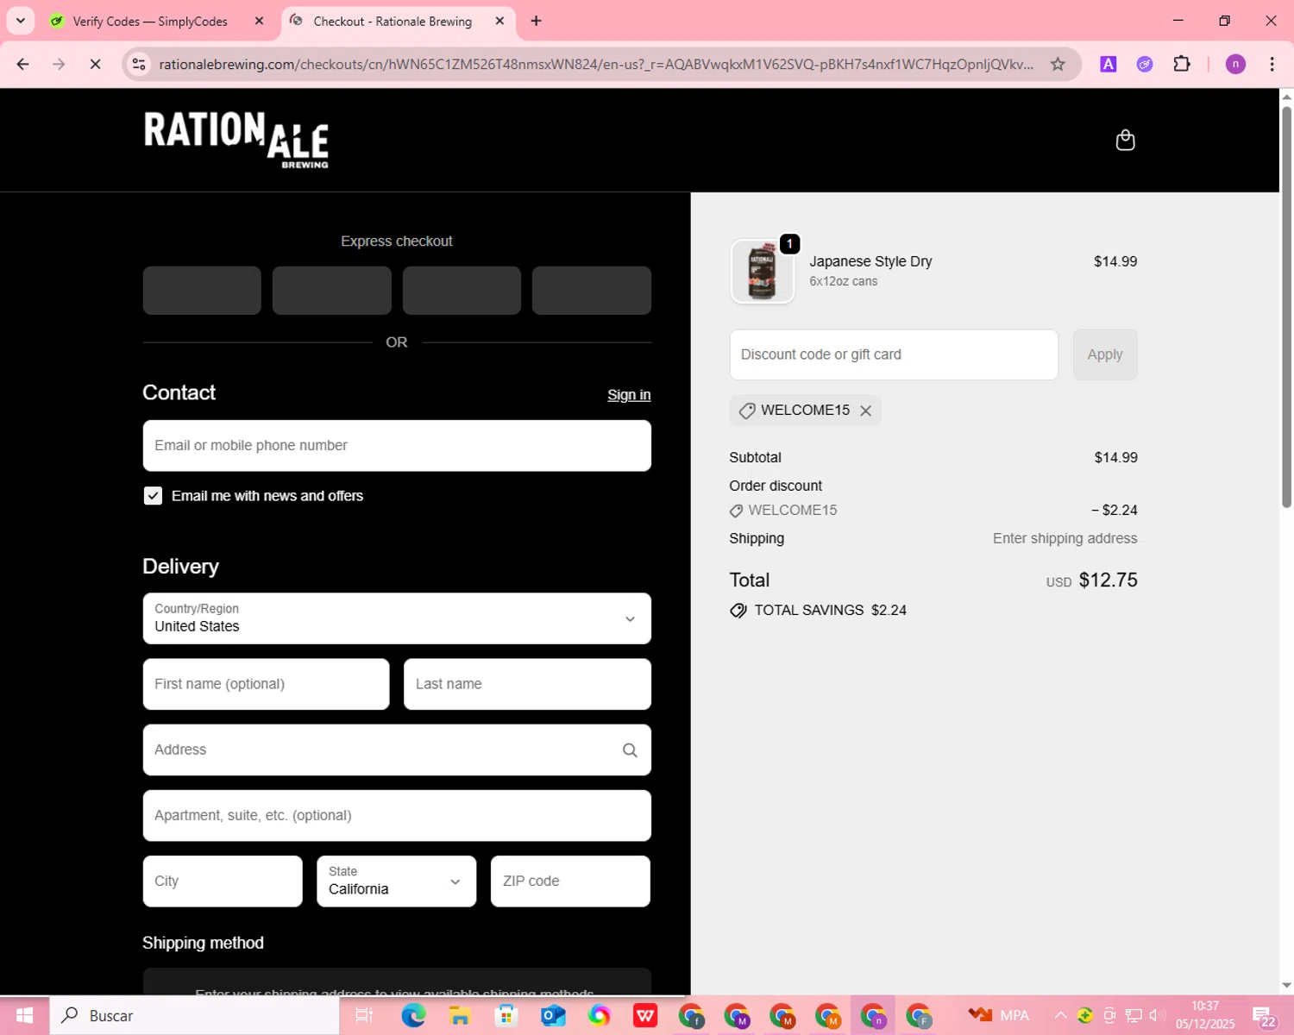The height and width of the screenshot is (1035, 1294).
Task: Close the Checkout tab
Action: point(499,21)
